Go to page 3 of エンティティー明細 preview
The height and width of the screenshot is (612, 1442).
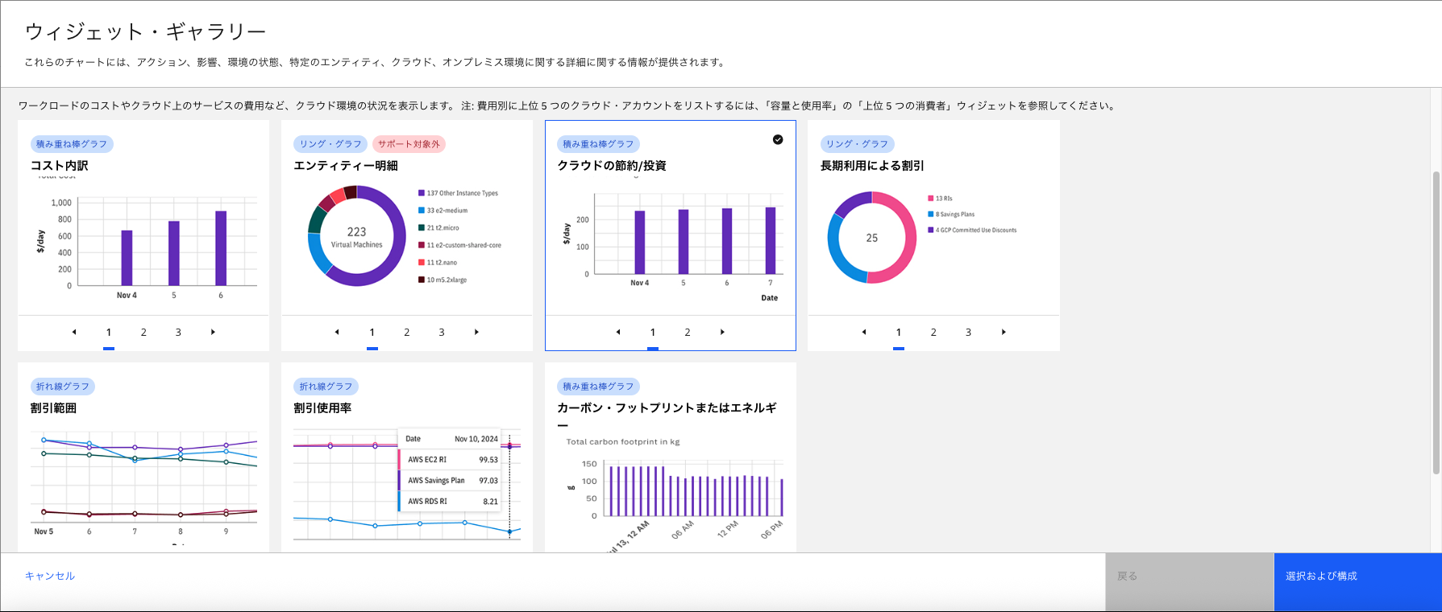442,332
